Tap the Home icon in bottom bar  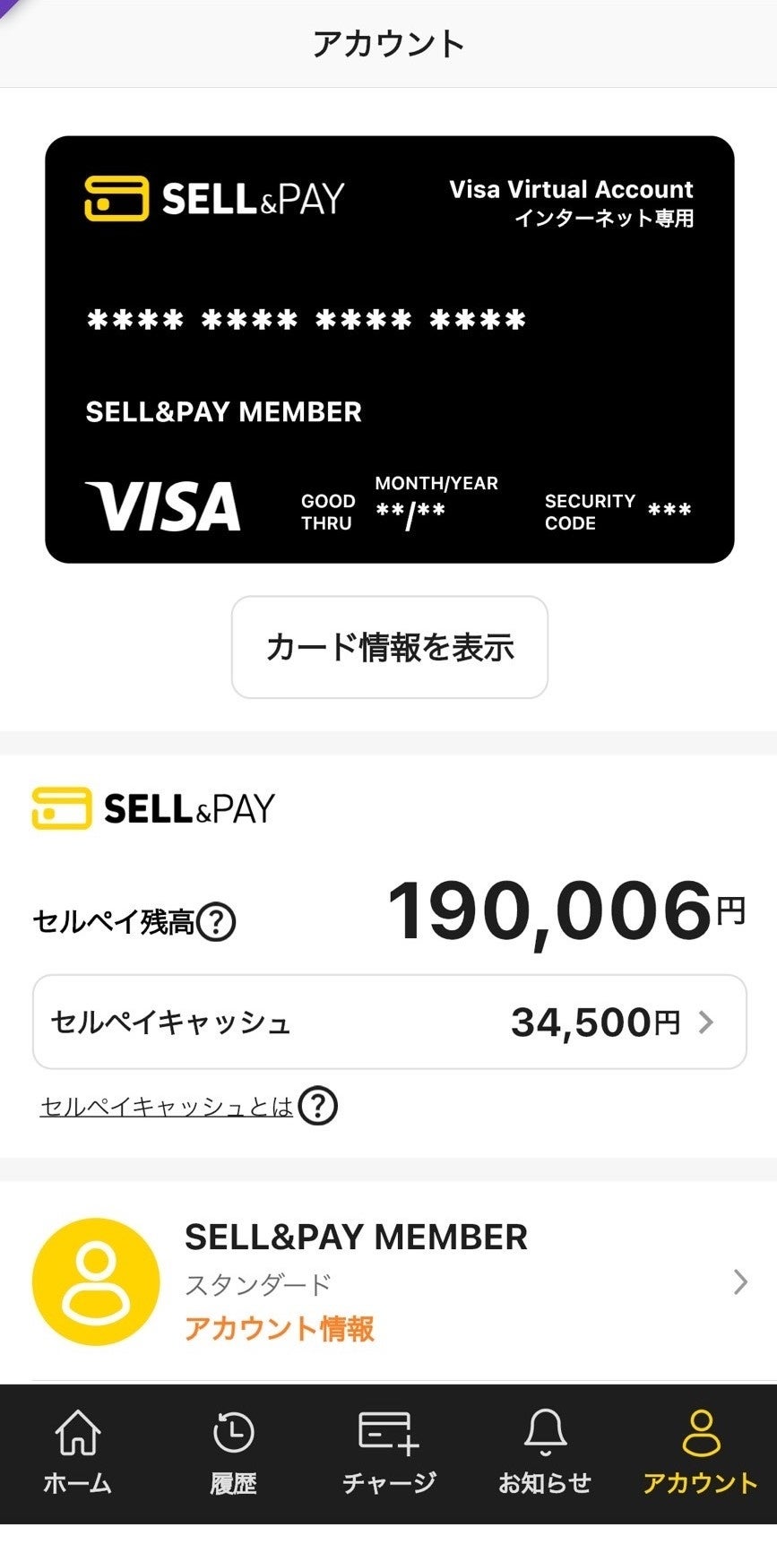point(78,1433)
